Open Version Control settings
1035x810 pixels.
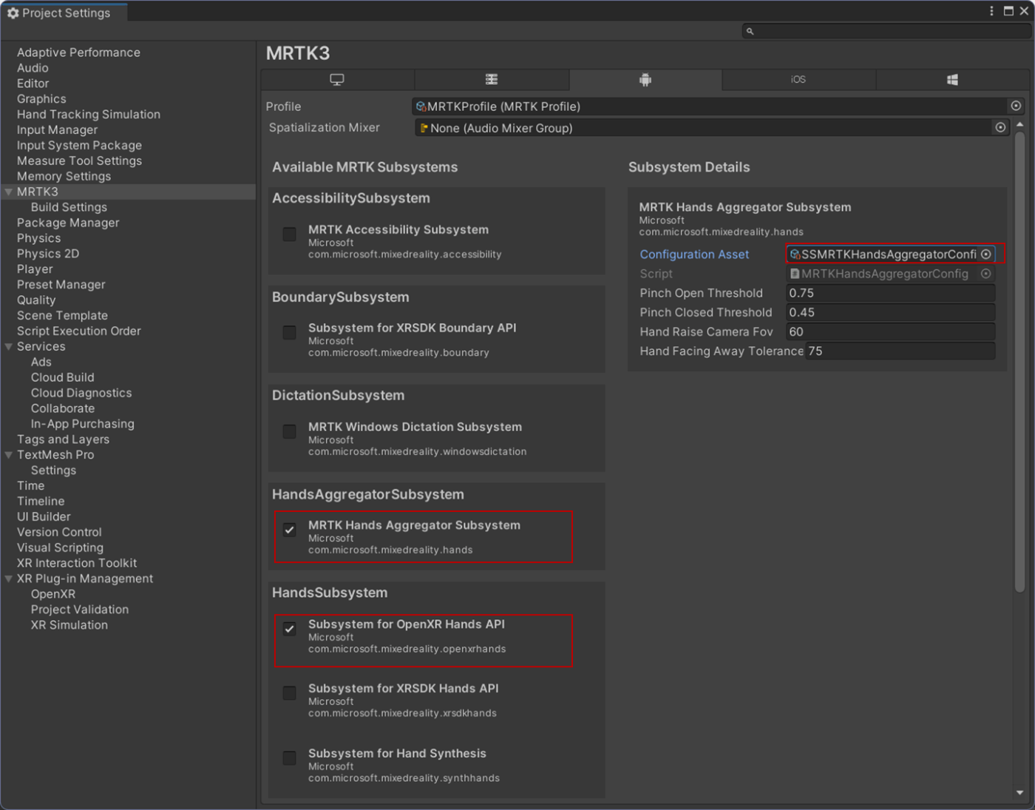point(59,533)
